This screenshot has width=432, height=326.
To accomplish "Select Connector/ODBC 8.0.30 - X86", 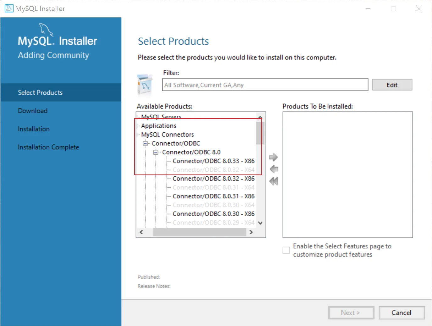I will coord(213,214).
